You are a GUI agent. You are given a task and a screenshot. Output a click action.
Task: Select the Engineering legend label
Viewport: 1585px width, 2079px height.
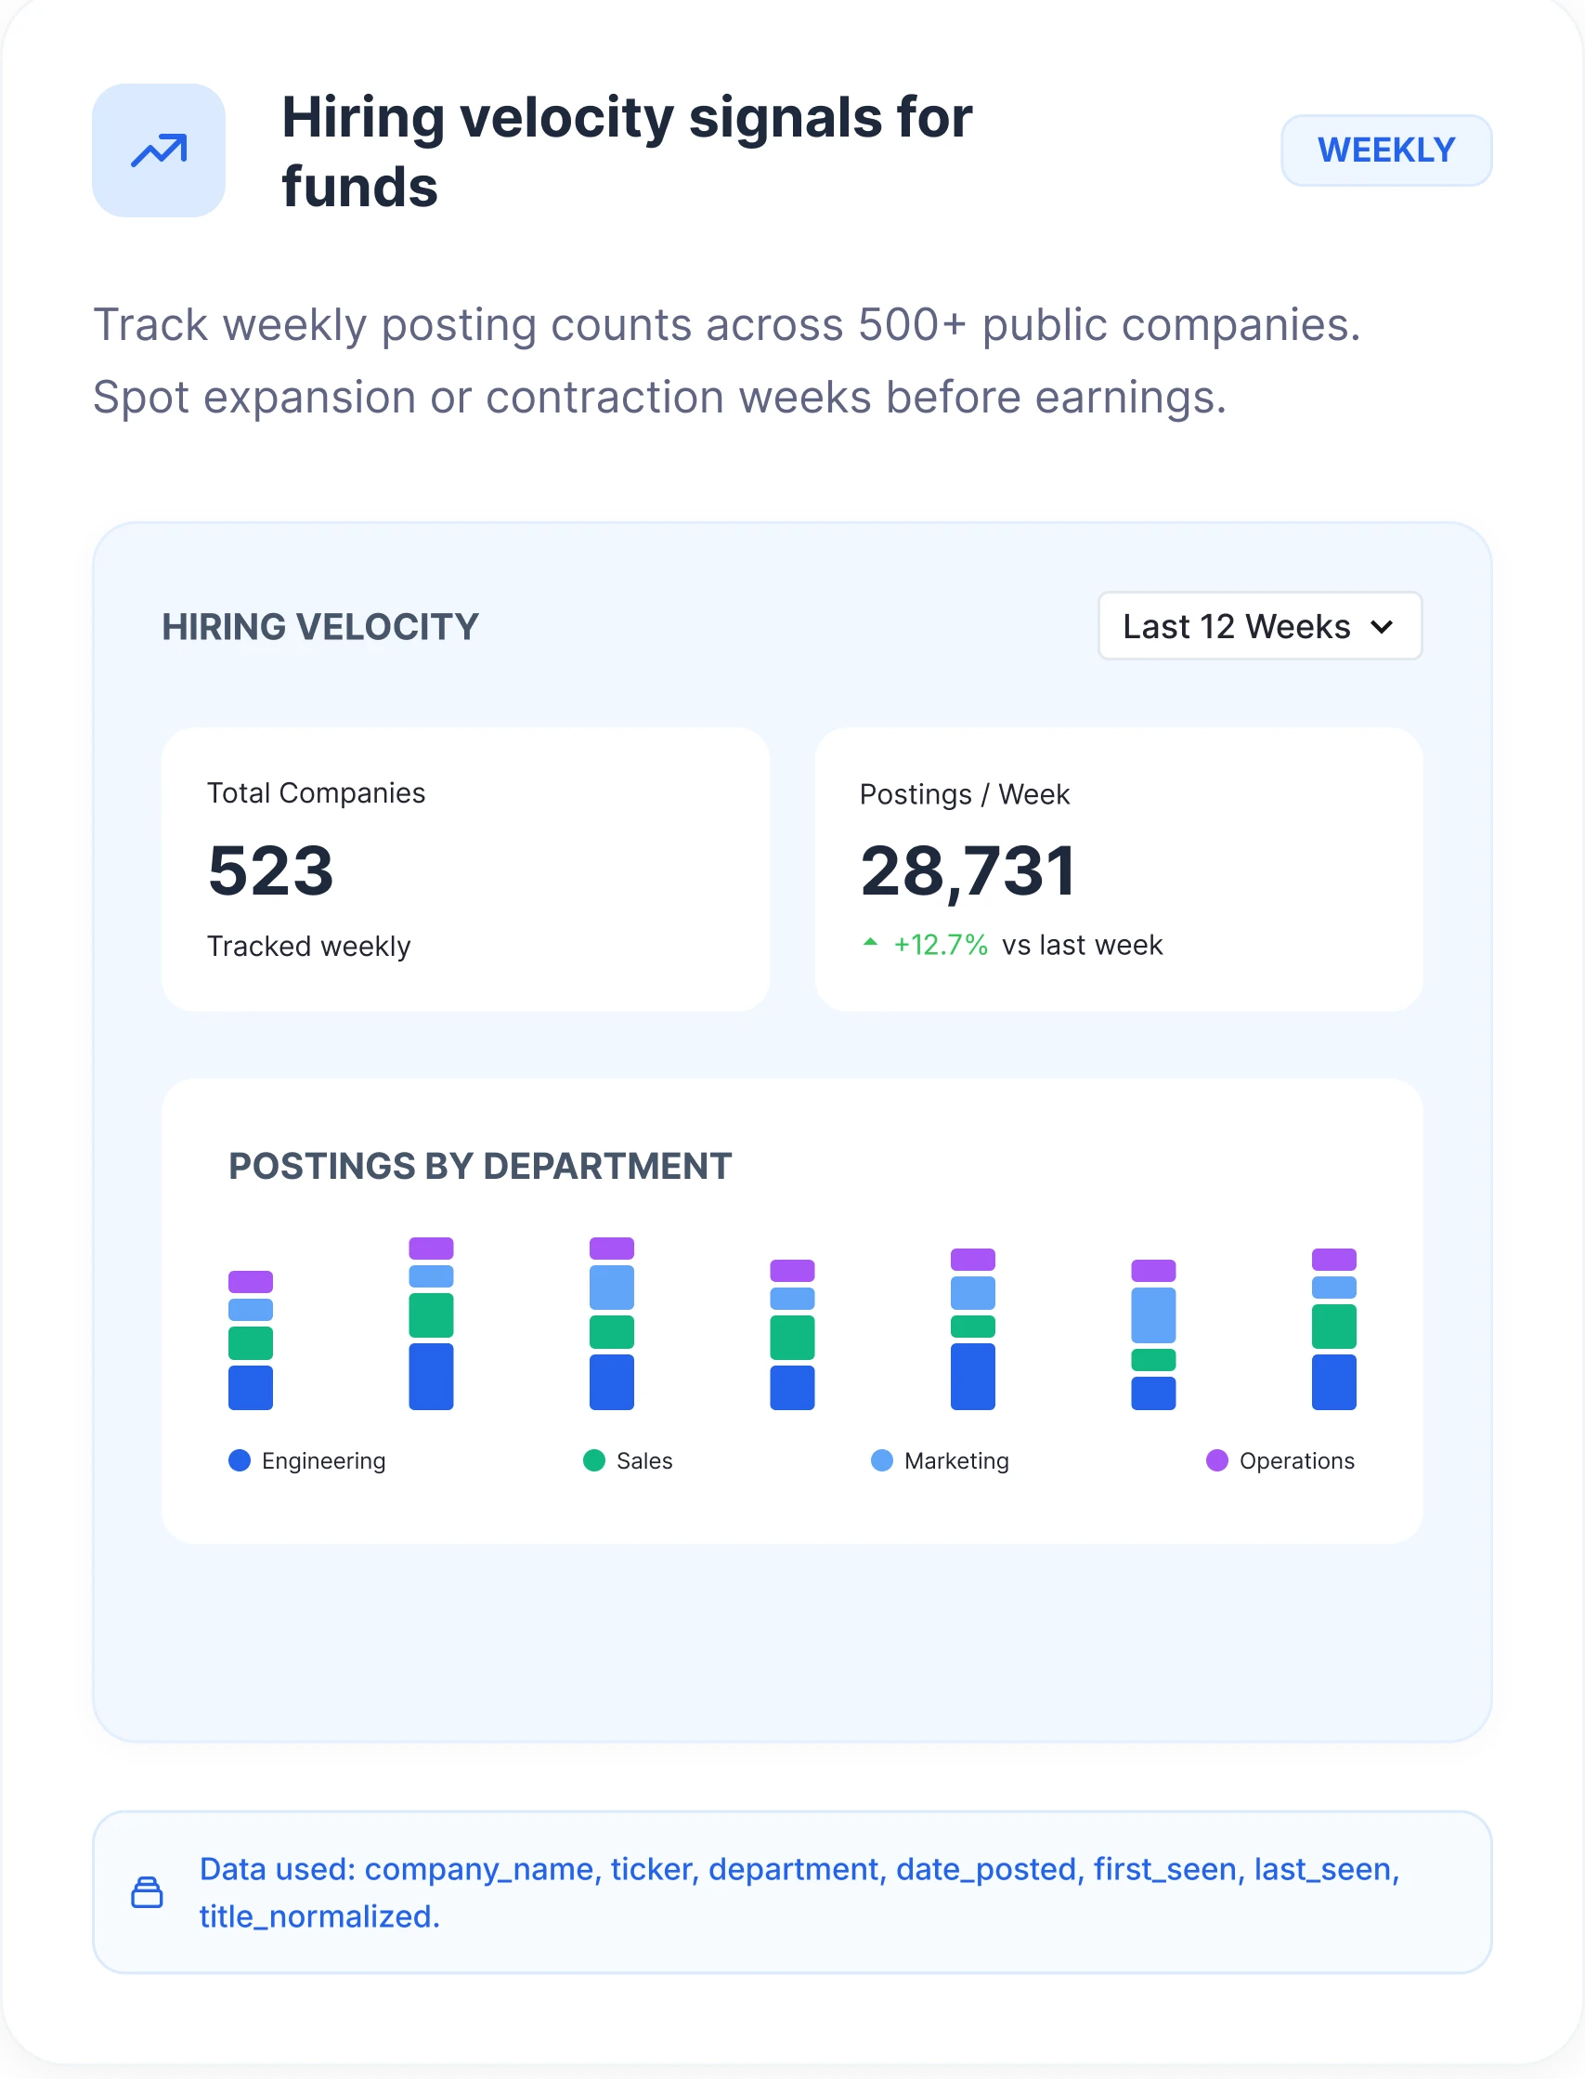pyautogui.click(x=324, y=1461)
